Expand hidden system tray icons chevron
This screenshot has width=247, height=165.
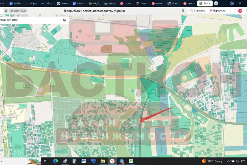pos(228,161)
